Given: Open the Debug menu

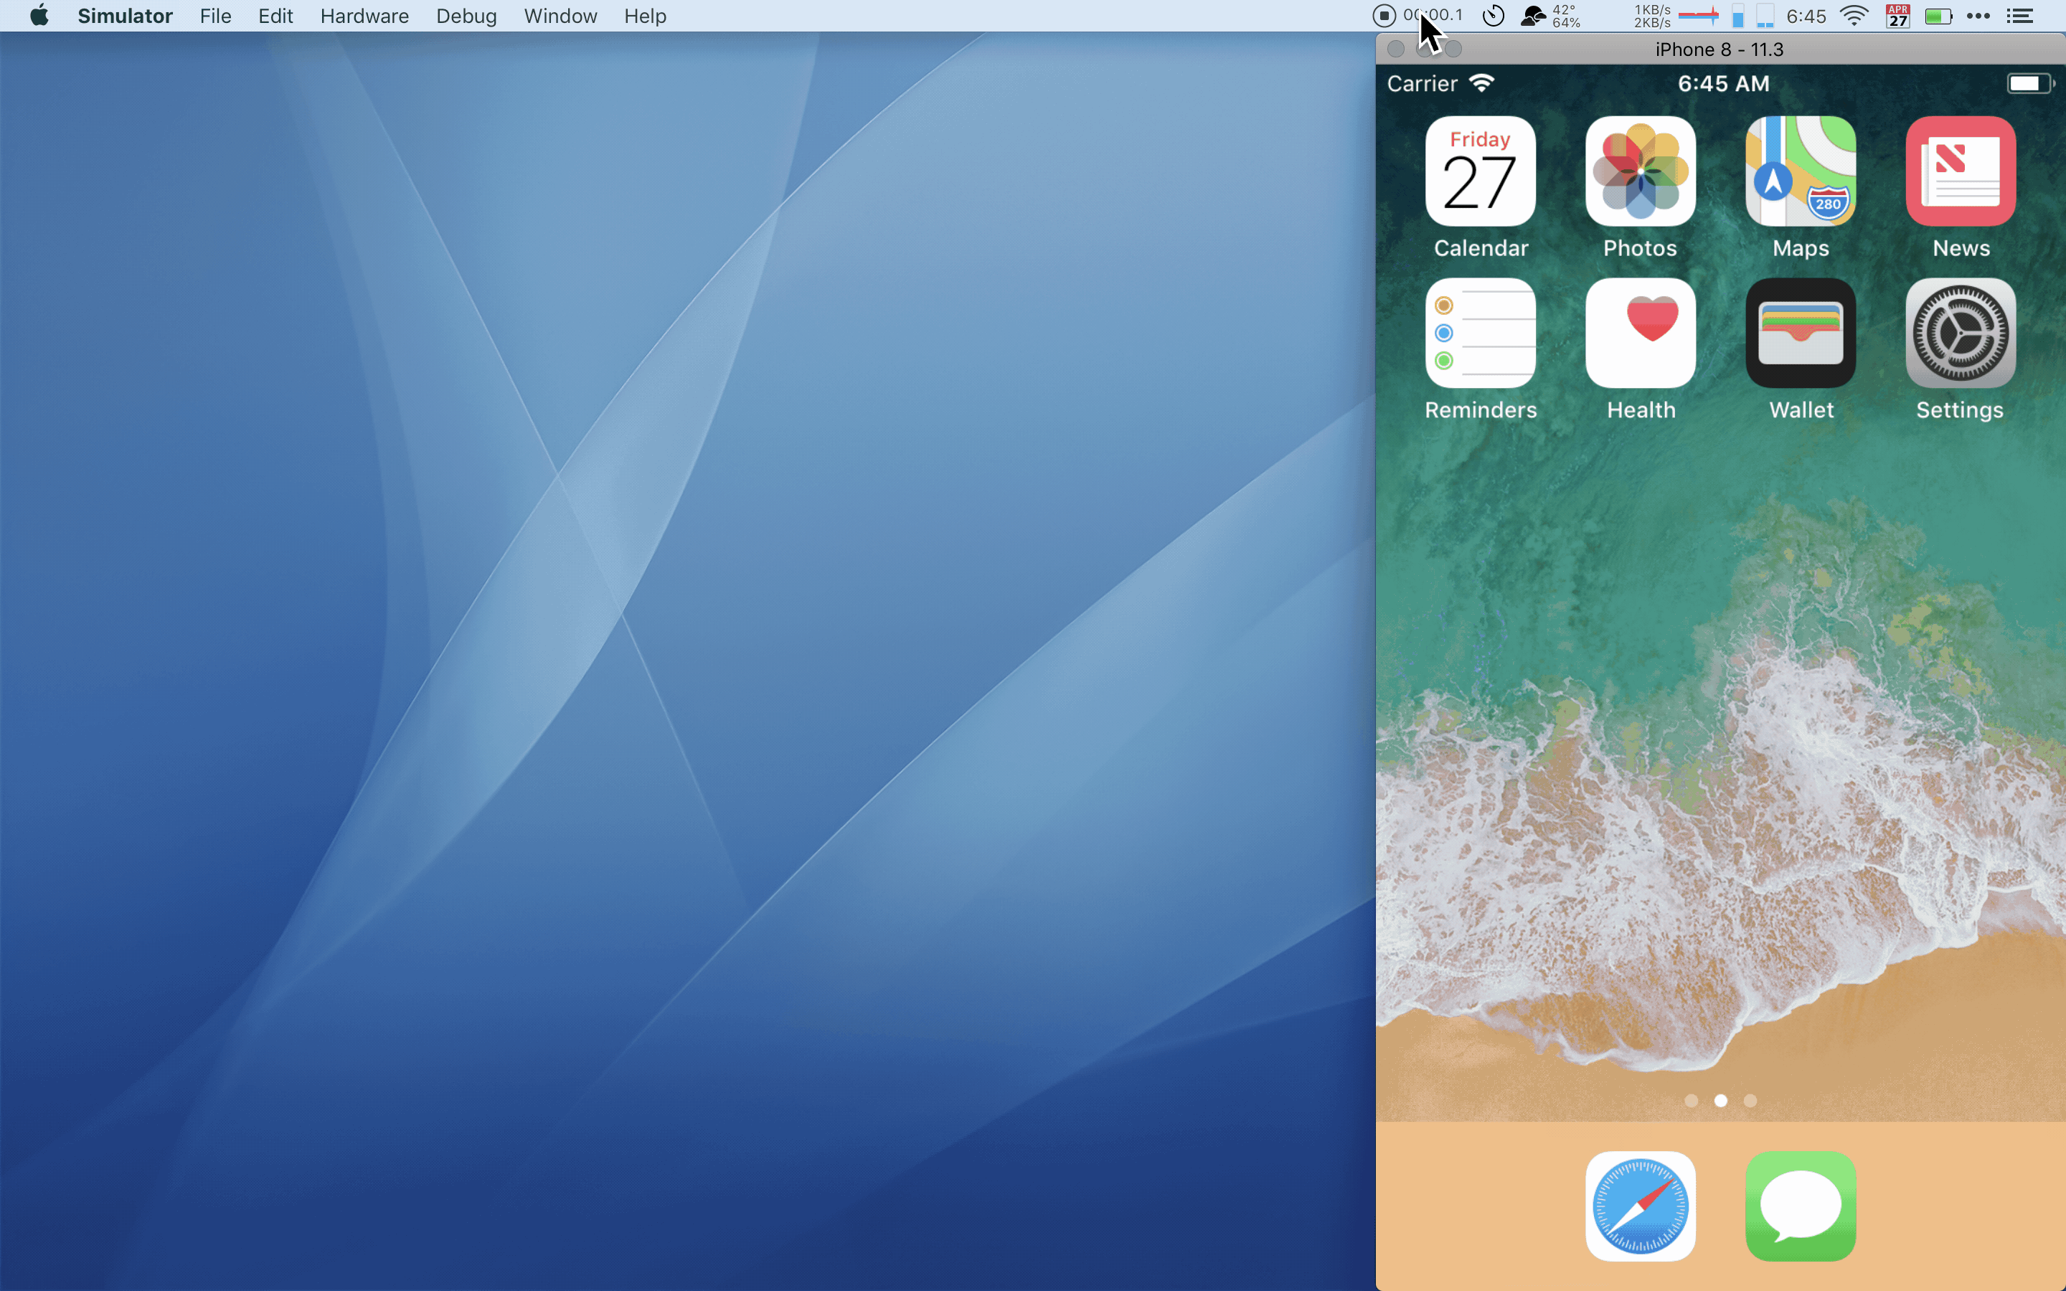Looking at the screenshot, I should coord(466,16).
